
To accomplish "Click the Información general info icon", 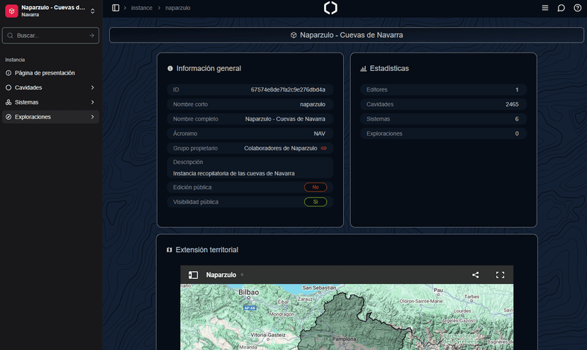I will pyautogui.click(x=170, y=69).
